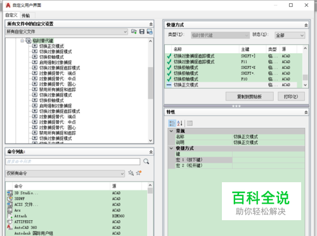317x236 pixels.
Task: Click the display filters icon beside the save icon
Action: (x=150, y=32)
